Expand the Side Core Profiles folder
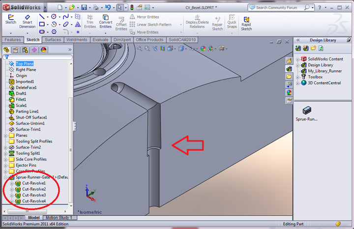 (x=5, y=160)
